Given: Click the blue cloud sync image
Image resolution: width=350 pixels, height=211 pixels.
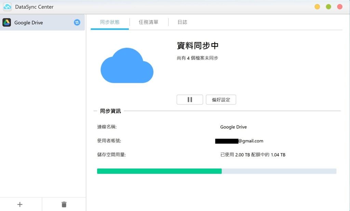Looking at the screenshot, I should pyautogui.click(x=127, y=65).
